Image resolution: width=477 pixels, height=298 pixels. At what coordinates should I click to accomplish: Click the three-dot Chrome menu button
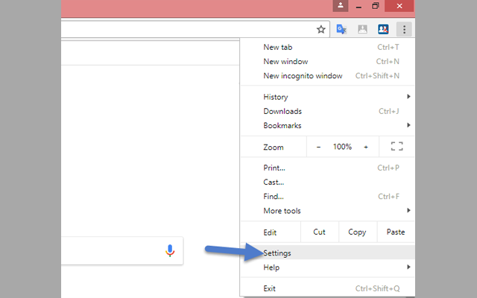tap(405, 30)
